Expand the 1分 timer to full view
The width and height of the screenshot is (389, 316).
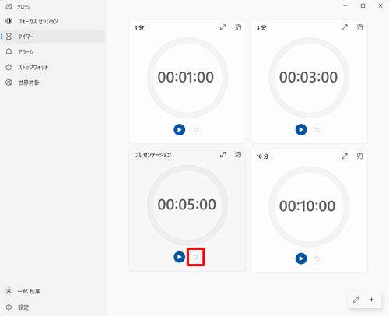pyautogui.click(x=223, y=27)
